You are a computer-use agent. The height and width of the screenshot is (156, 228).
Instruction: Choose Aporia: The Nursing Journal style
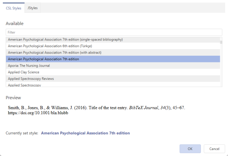coord(29,66)
